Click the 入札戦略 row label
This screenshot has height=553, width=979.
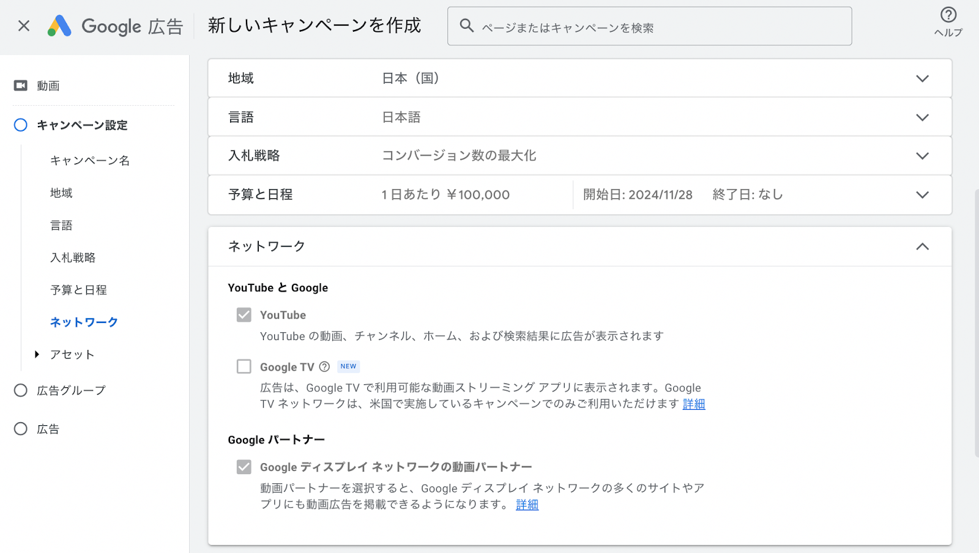point(254,155)
